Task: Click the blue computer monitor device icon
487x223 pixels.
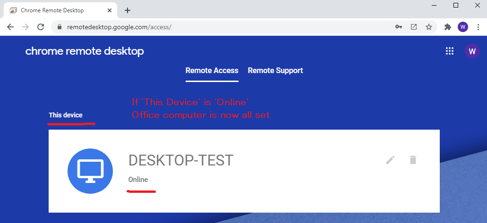Action: point(90,171)
